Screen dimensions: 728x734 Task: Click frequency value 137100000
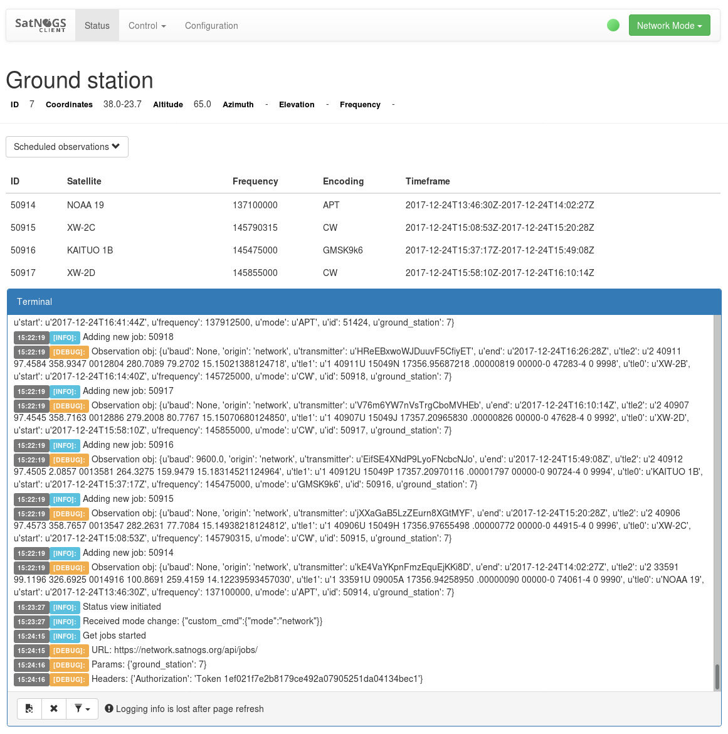255,205
